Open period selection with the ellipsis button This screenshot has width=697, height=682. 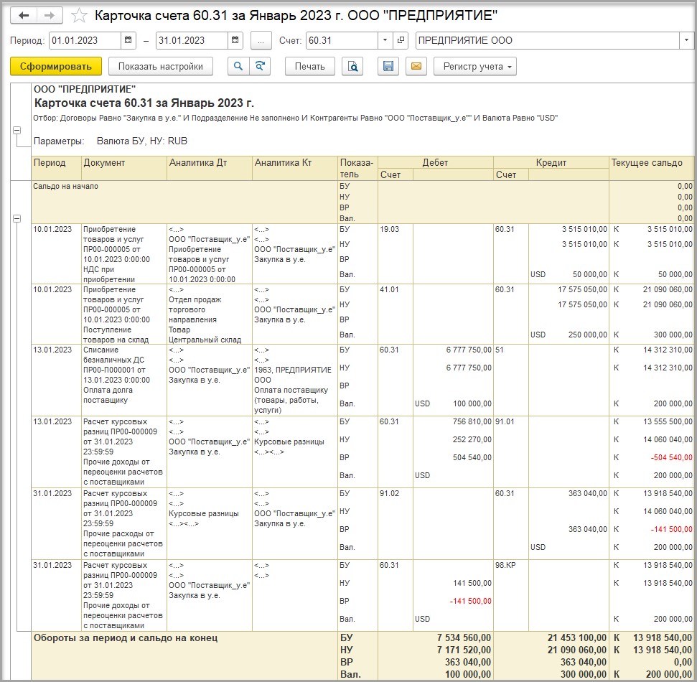(261, 40)
